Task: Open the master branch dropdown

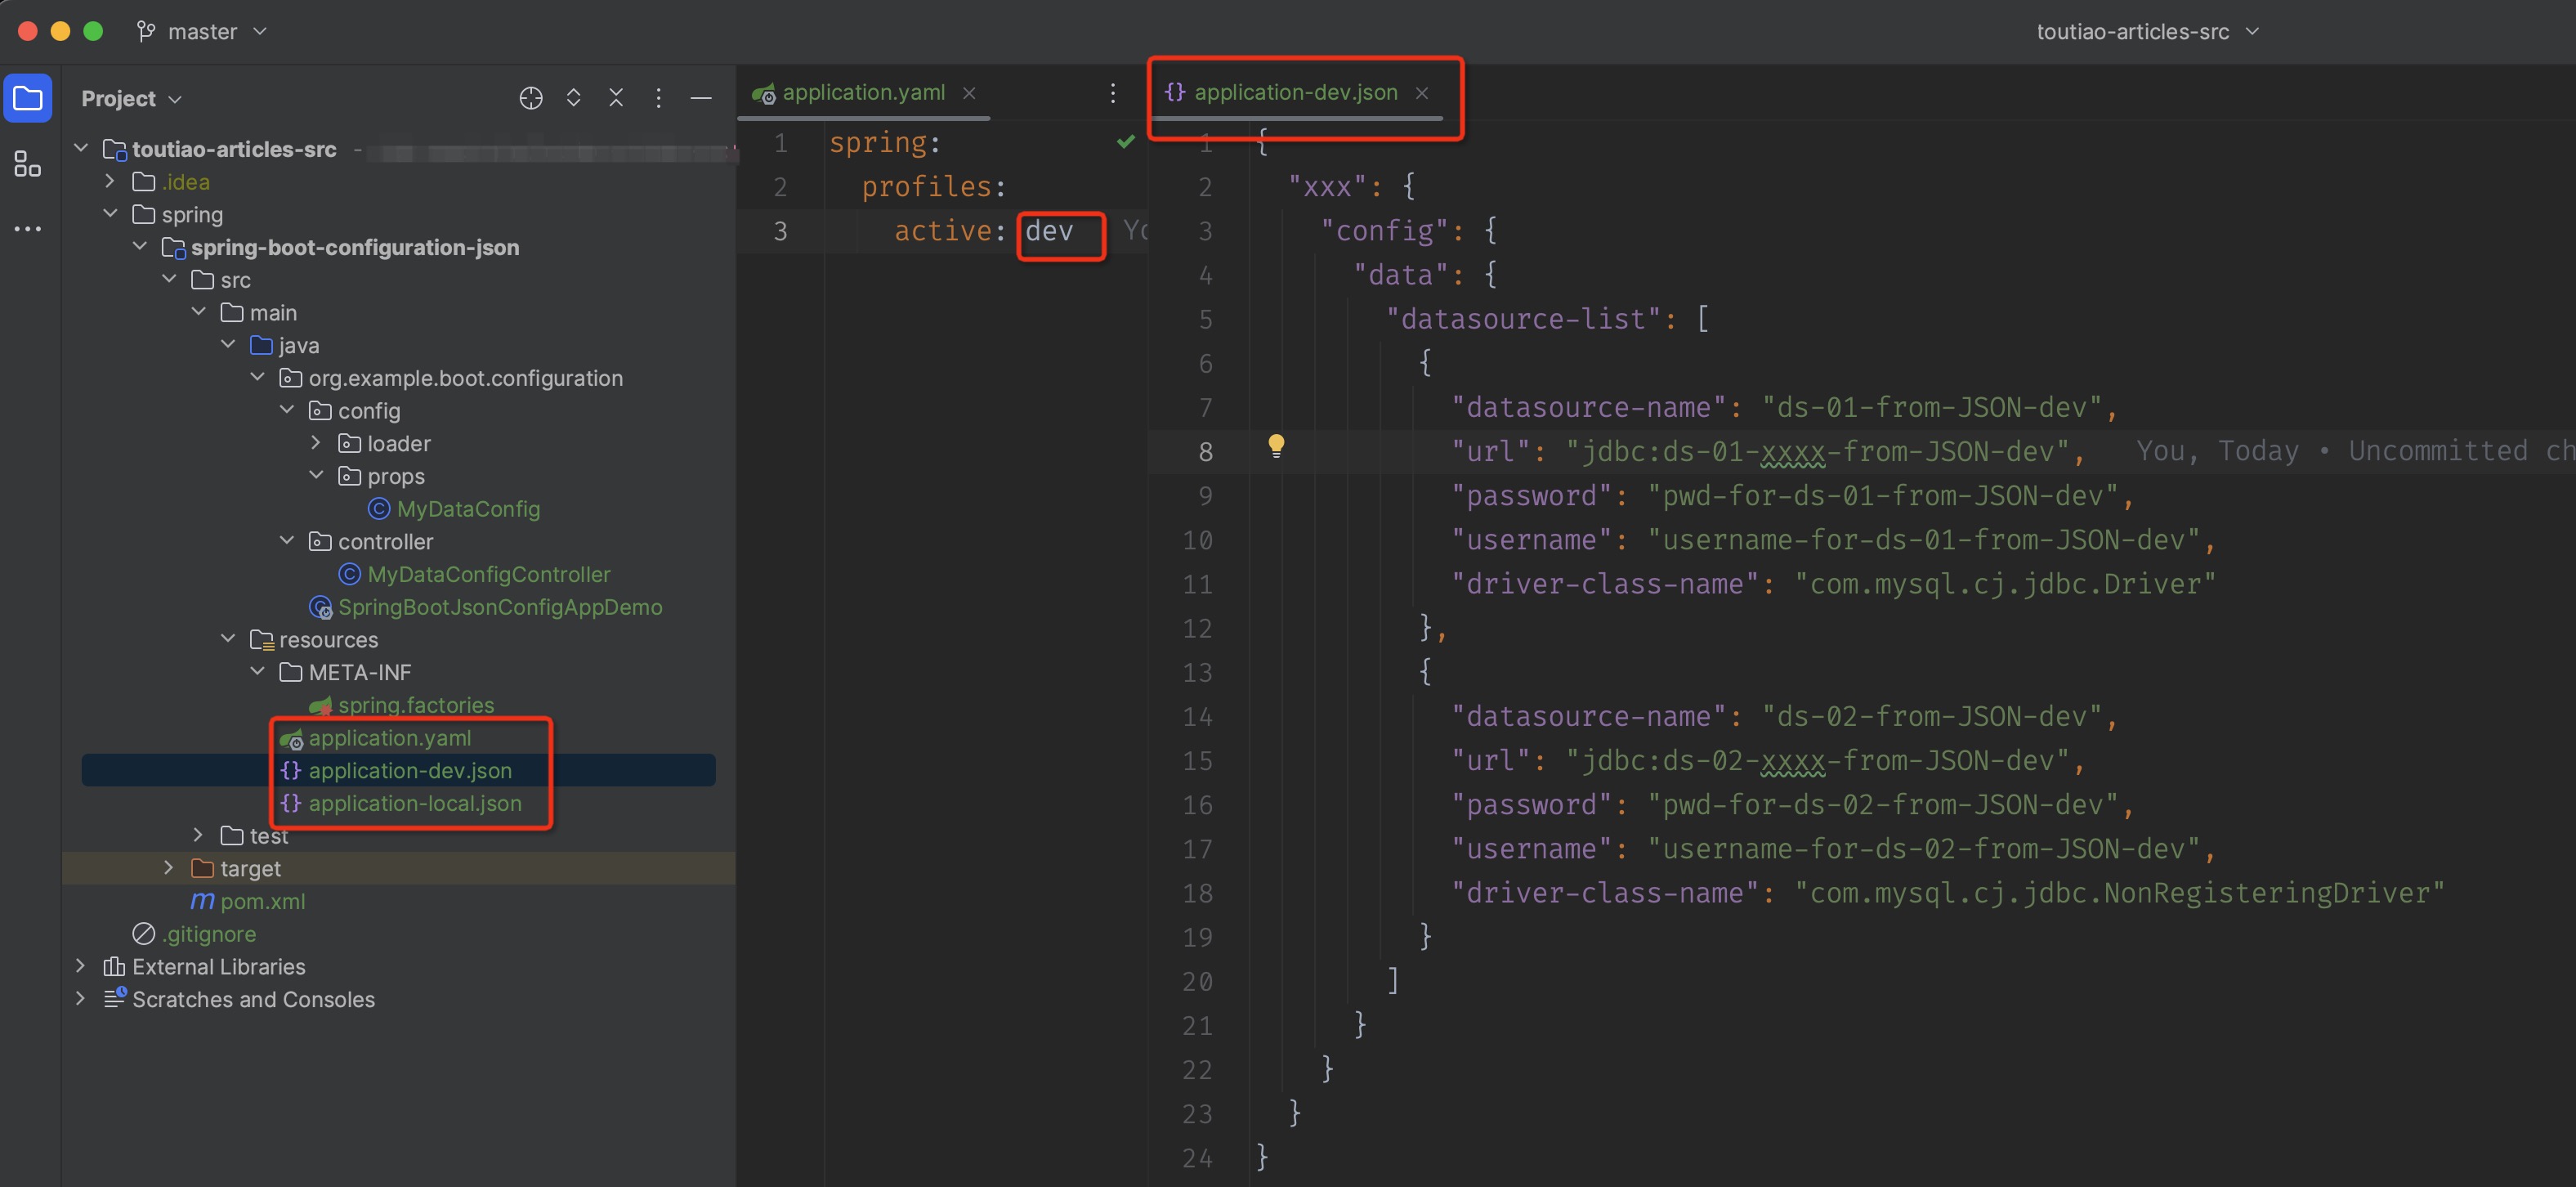Action: 202,31
